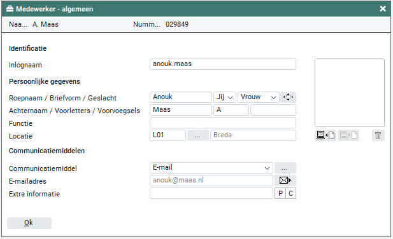Click the import photo from computer icon
Screen dimensions: 393x239
[x=325, y=135]
